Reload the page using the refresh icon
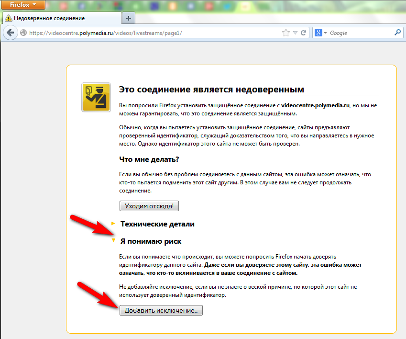The image size is (406, 339). [x=304, y=33]
